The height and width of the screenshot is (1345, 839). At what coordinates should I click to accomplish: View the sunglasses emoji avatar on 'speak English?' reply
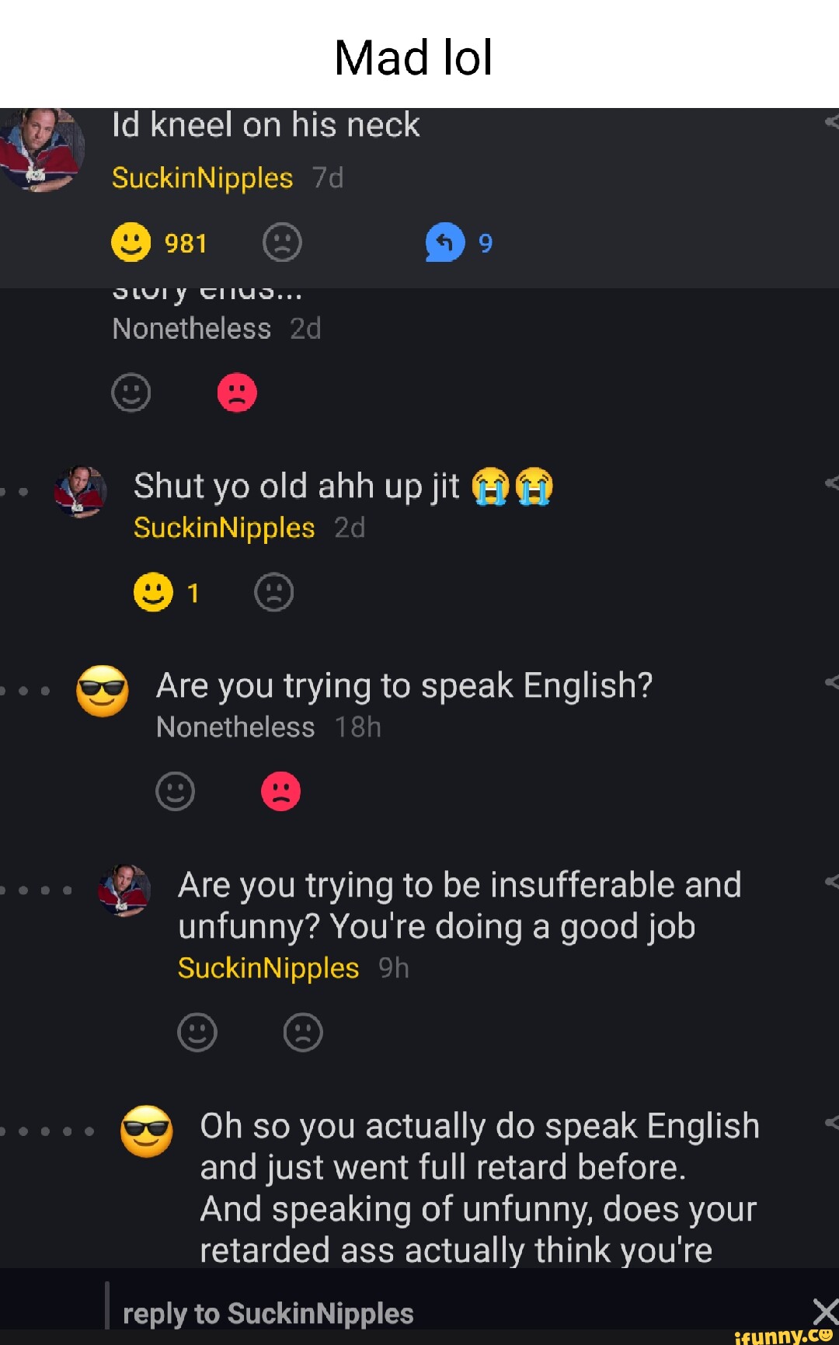click(x=103, y=691)
